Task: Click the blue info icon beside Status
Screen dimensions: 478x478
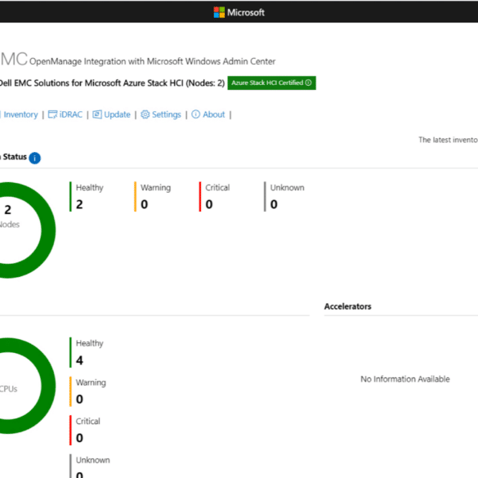Action: [35, 158]
